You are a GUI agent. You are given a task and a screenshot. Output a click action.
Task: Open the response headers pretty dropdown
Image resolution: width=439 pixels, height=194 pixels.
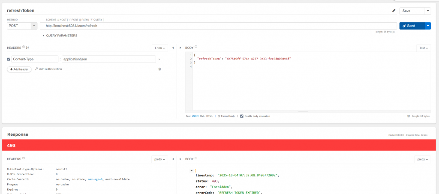pos(159,159)
